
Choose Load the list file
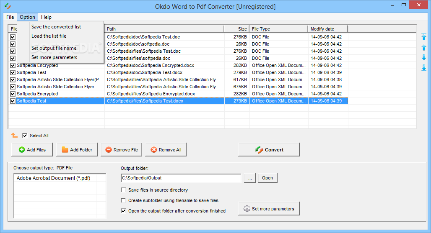pyautogui.click(x=49, y=36)
